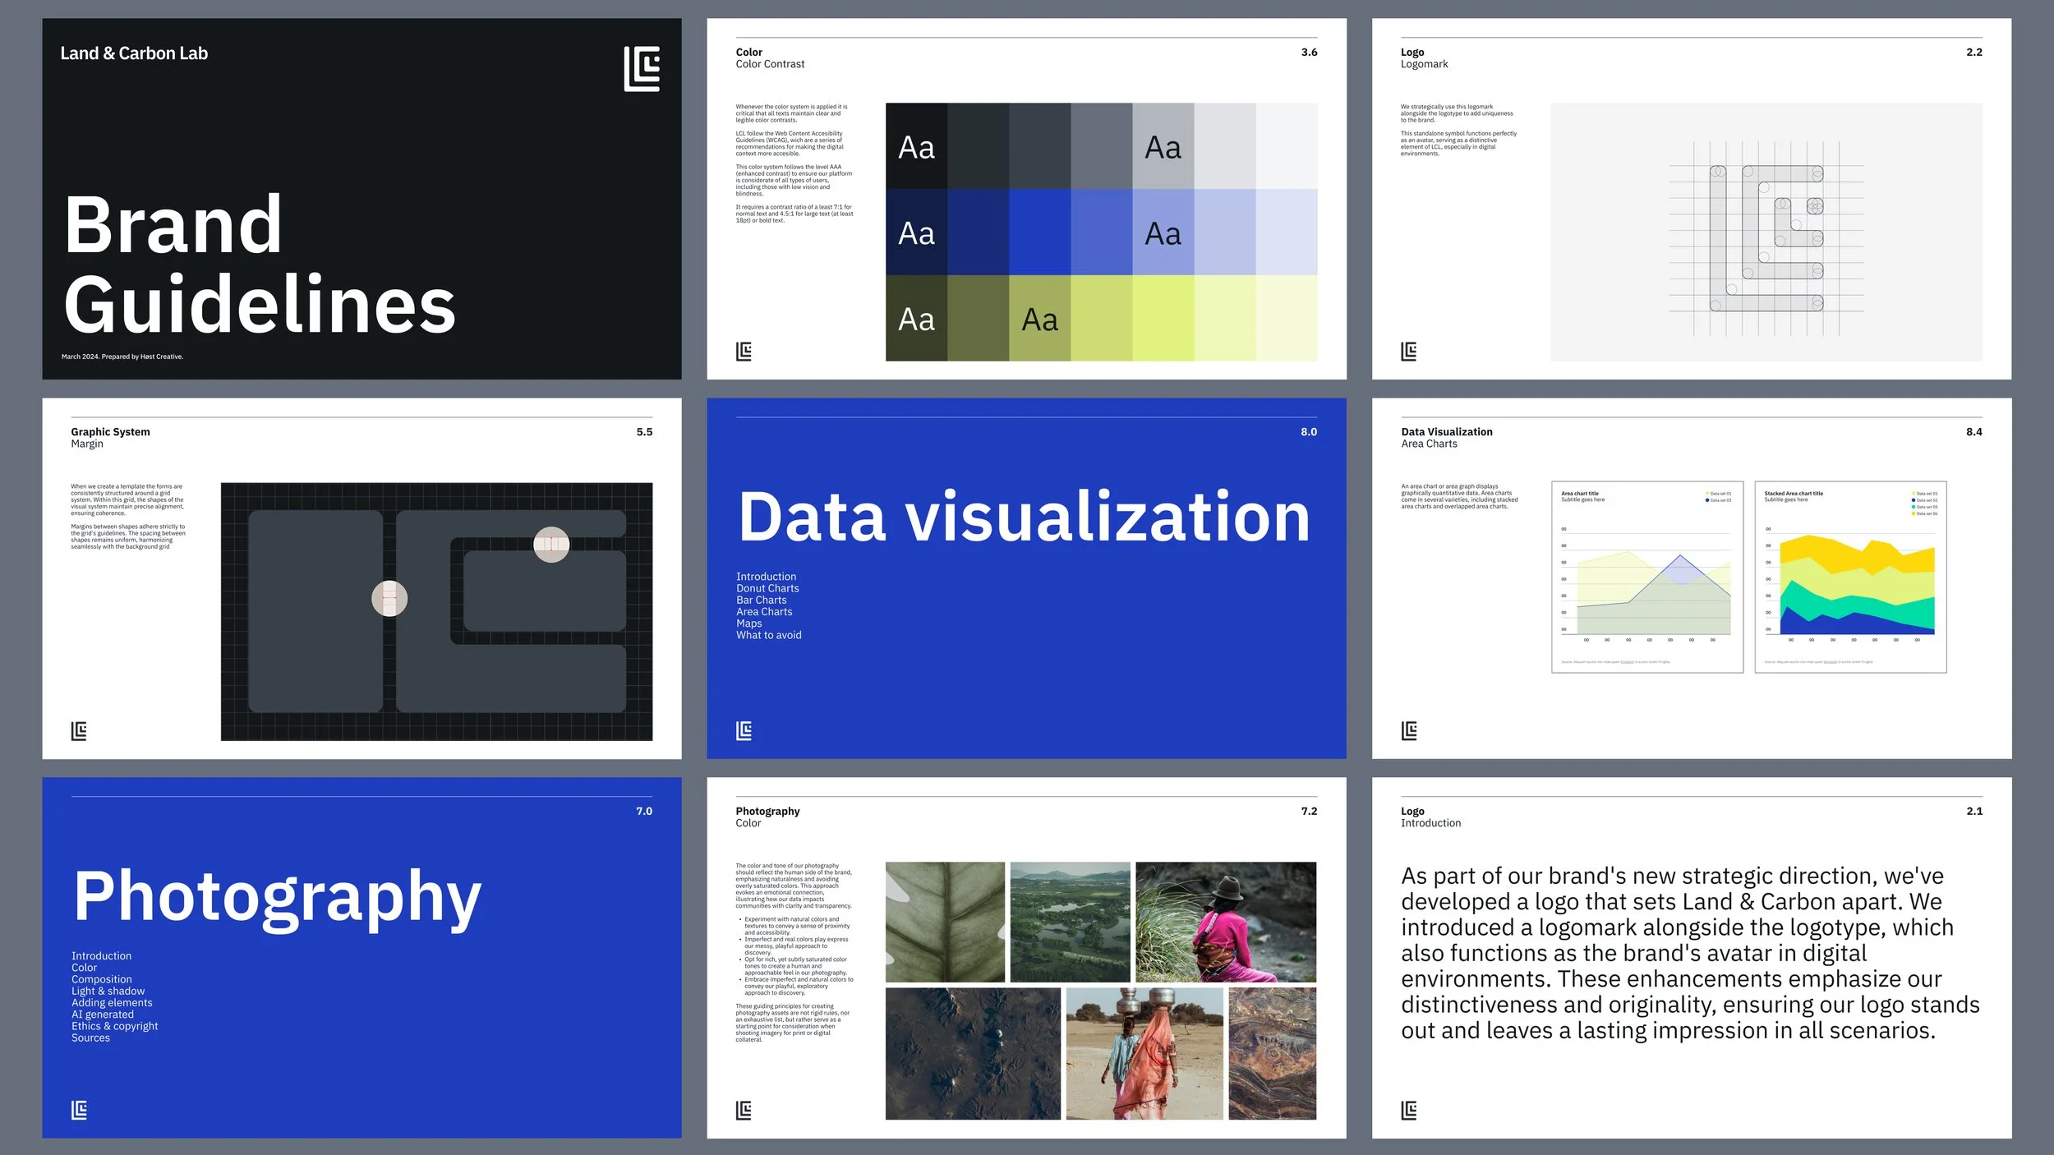Click the white logo on Photography title slide
The image size is (2054, 1155).
coord(79,1111)
